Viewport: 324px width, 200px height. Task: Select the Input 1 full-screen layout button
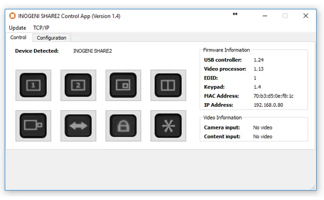[x=33, y=85]
